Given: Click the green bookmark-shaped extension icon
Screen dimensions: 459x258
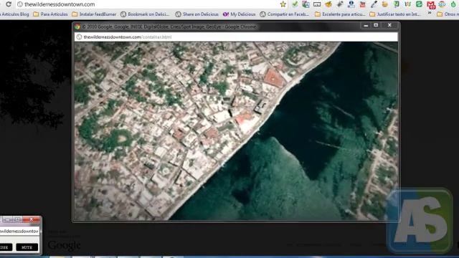Looking at the screenshot, I should click(397, 4).
